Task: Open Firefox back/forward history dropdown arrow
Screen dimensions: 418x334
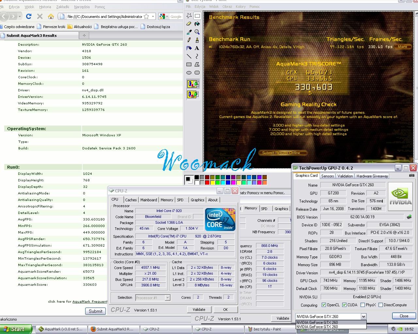Action: pos(20,16)
